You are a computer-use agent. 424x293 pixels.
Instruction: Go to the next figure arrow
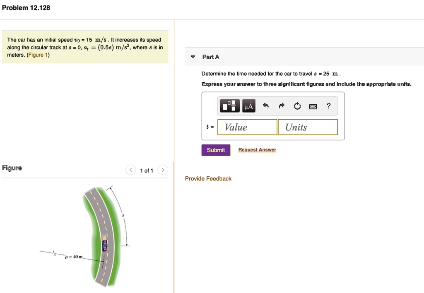(163, 170)
